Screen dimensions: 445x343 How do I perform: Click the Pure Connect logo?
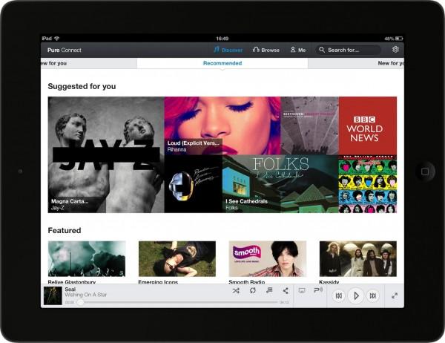click(65, 50)
